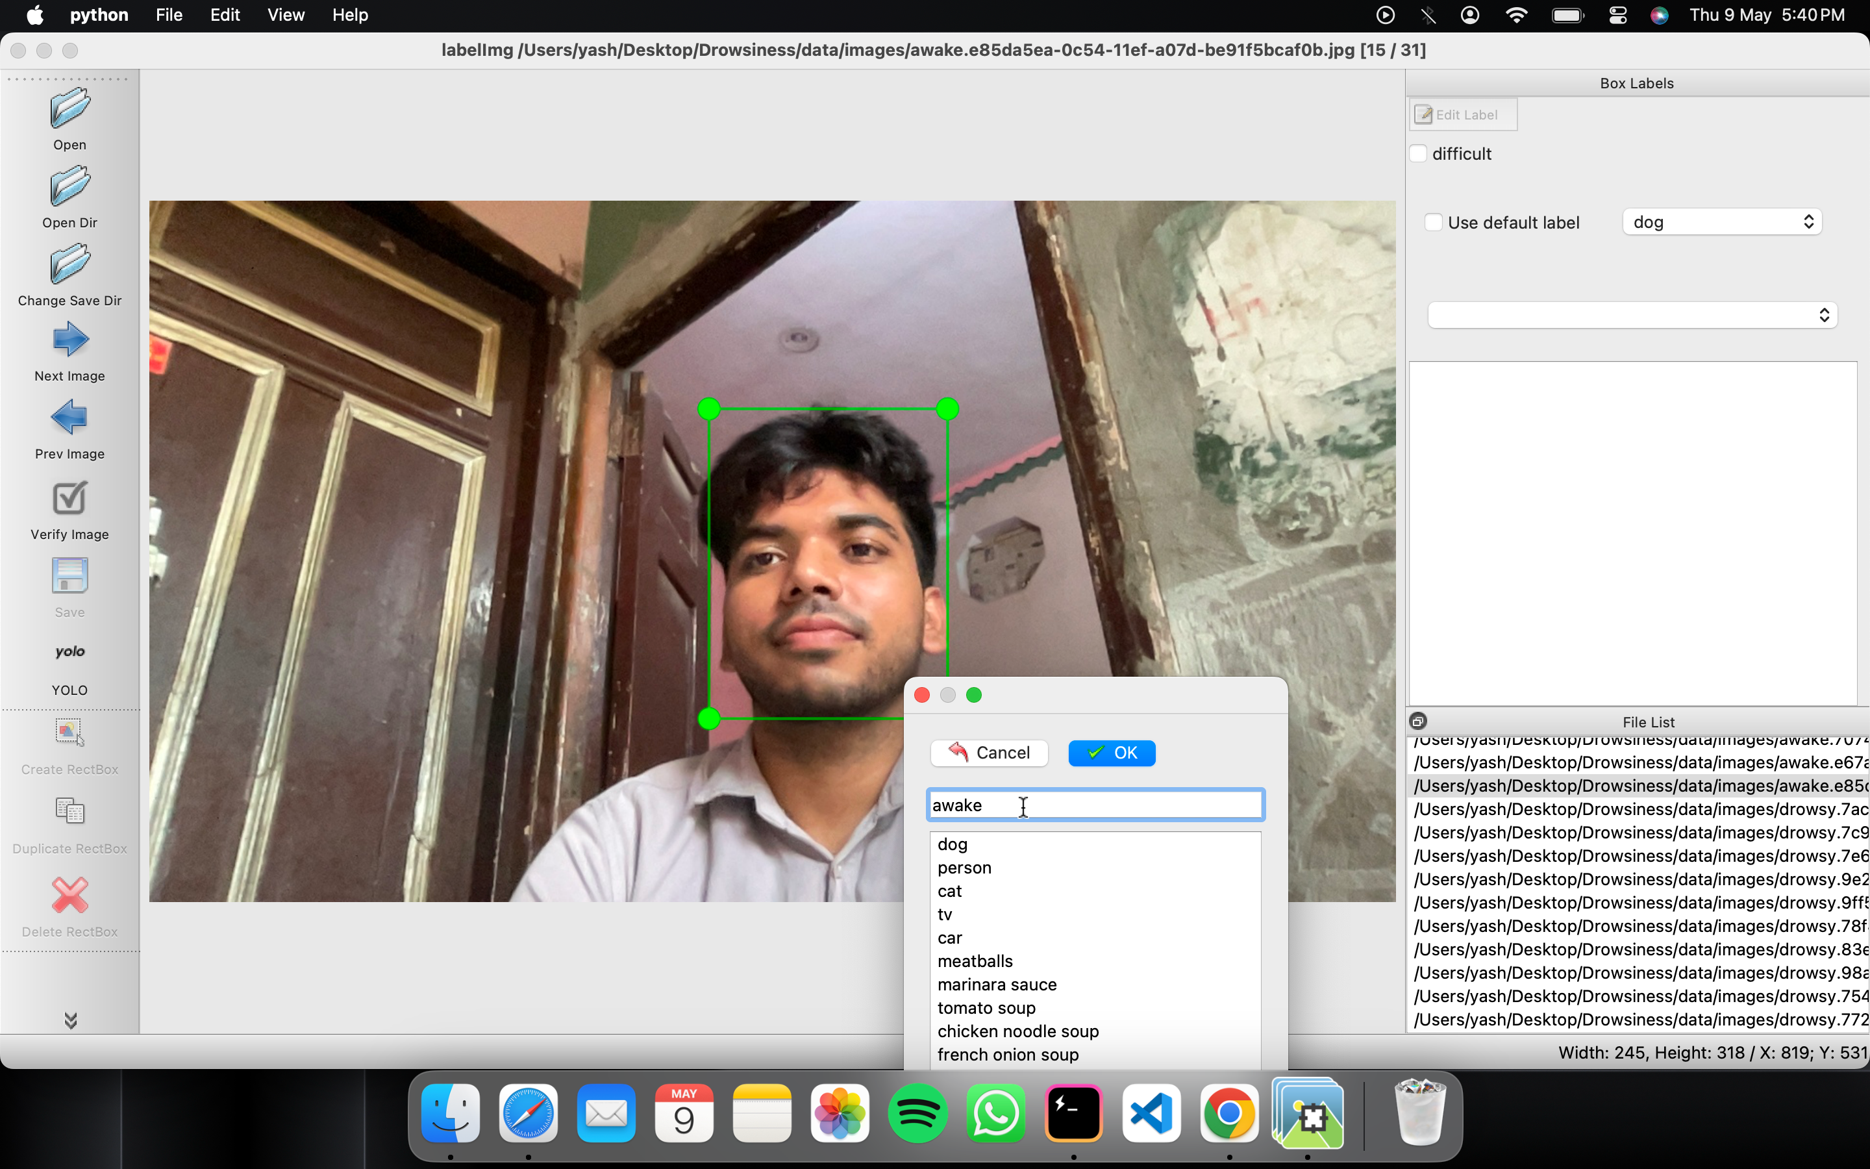1870x1169 pixels.
Task: Open Visual Studio Code from dock
Action: (x=1151, y=1114)
